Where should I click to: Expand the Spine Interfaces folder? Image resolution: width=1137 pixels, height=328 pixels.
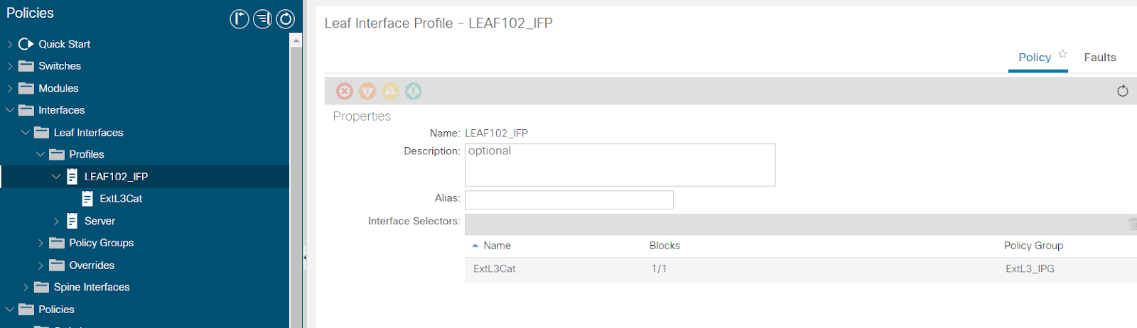coord(26,288)
